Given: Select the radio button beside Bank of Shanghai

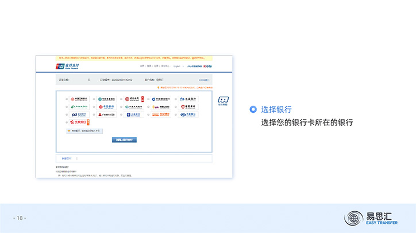Looking at the screenshot, I should pyautogui.click(x=122, y=114).
